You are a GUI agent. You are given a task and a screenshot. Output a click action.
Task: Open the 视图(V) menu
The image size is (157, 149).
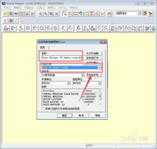[29, 8]
